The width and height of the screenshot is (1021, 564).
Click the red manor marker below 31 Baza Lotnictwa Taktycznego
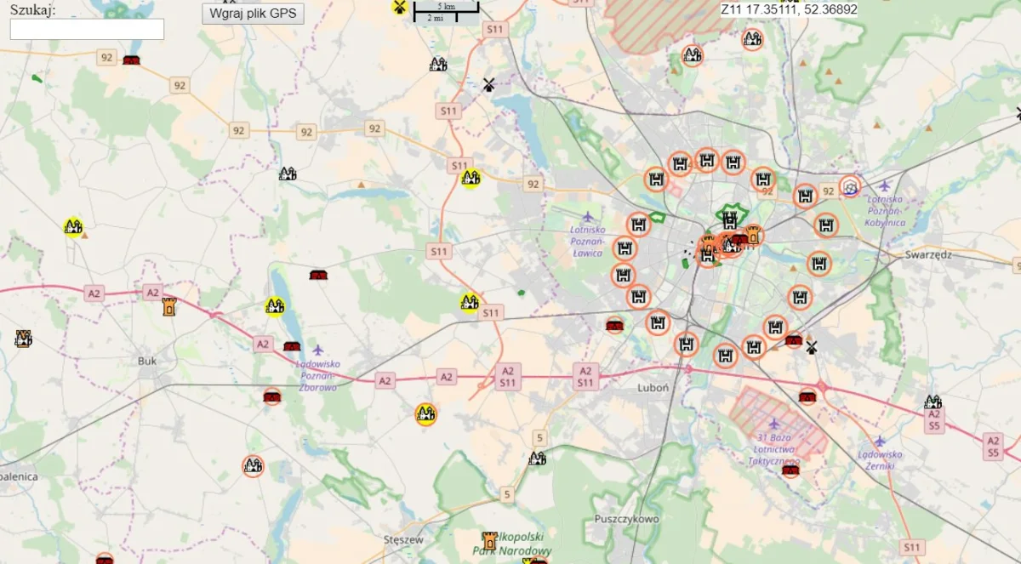tap(790, 469)
